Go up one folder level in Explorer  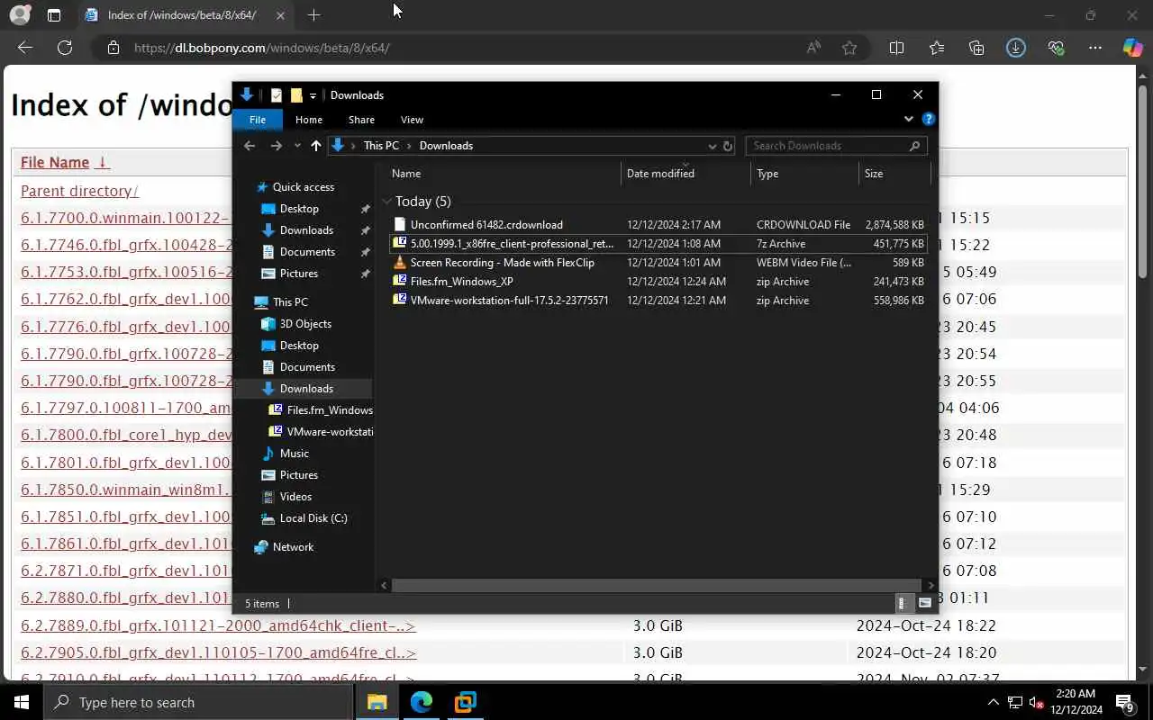pos(316,146)
